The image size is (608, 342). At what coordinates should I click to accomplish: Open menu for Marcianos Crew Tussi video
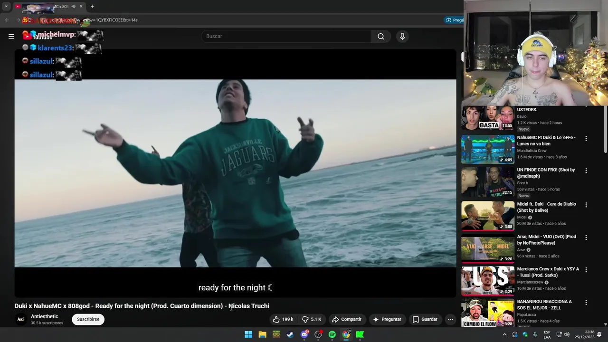(586, 270)
